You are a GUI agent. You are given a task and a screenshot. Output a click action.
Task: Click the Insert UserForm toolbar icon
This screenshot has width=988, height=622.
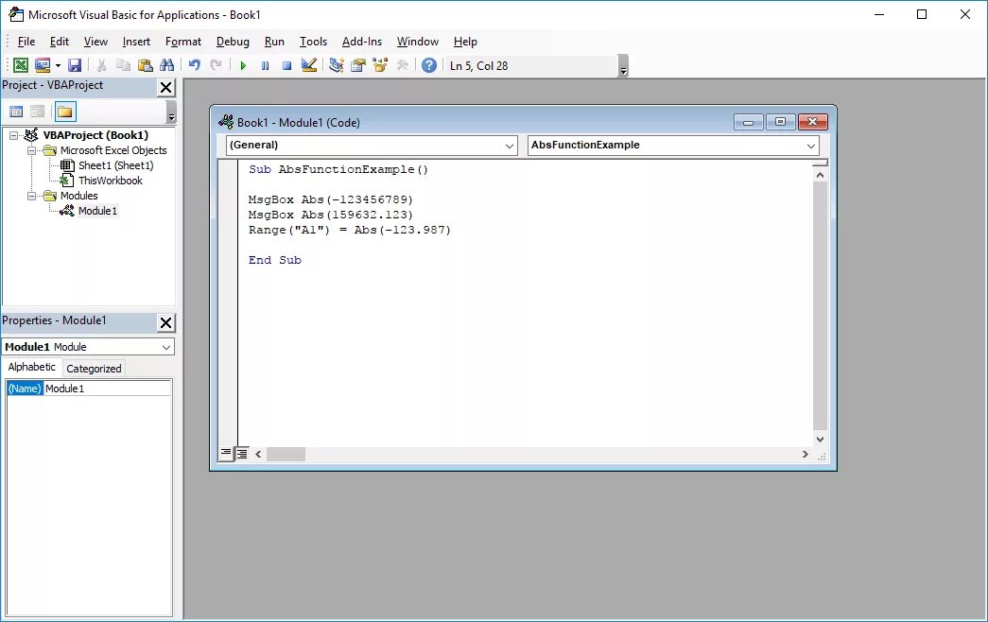43,65
